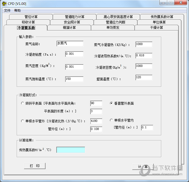This screenshot has height=182, width=189.
Task: Open the 帮助 menu
Action: [x=17, y=11]
